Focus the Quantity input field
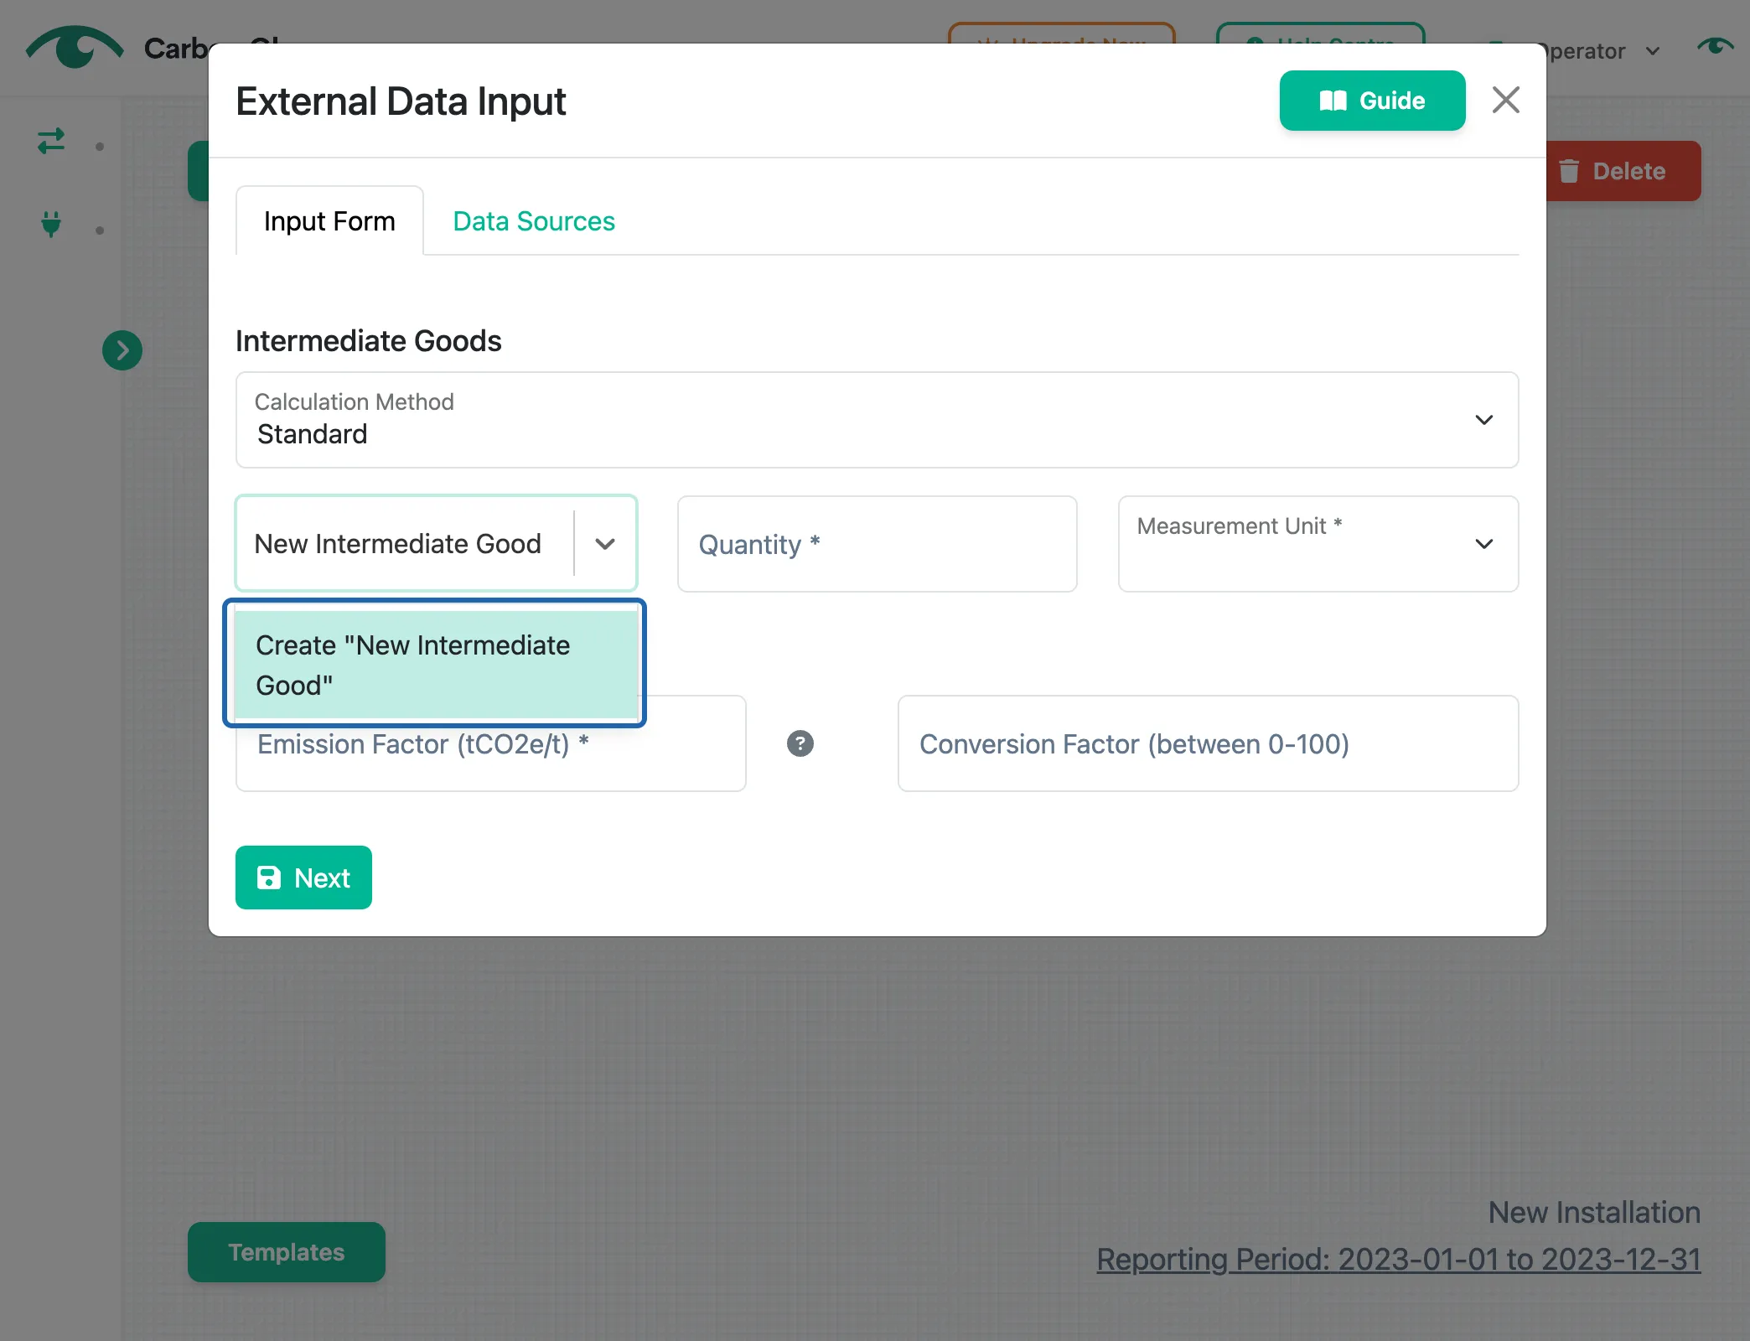Screen dimensions: 1750x1341 pos(877,544)
